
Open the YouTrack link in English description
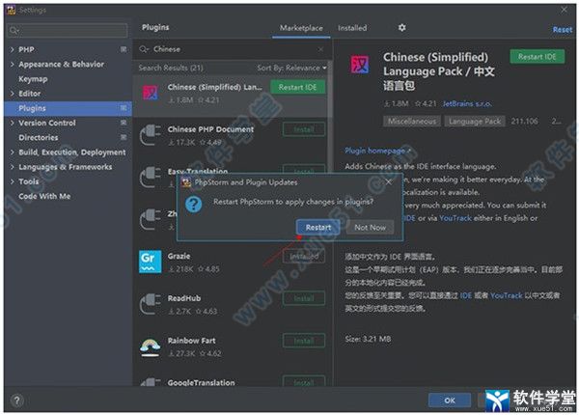point(455,218)
